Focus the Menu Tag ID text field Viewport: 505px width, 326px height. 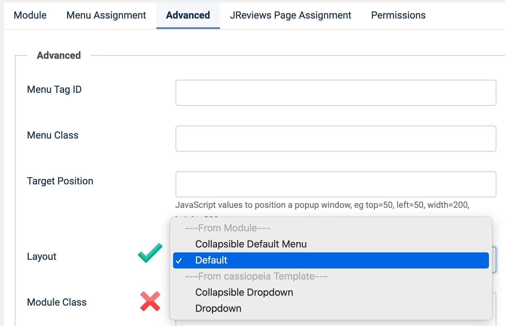click(336, 93)
